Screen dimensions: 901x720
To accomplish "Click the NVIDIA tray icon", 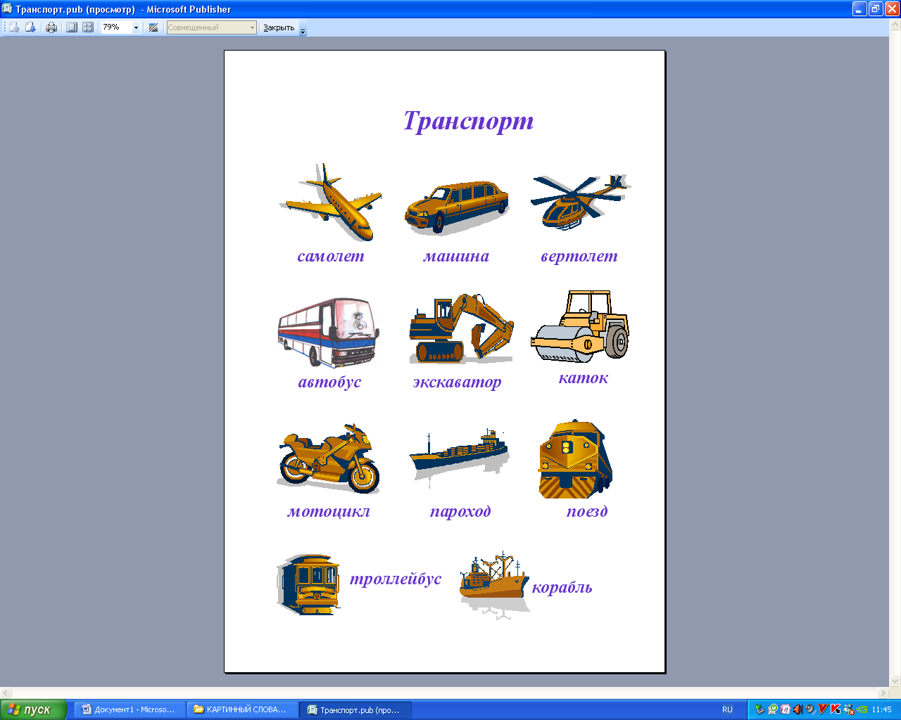I will click(x=861, y=709).
